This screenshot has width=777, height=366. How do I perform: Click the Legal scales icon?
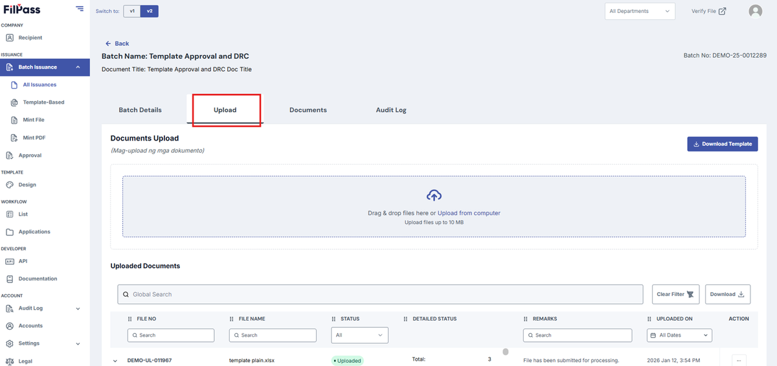click(10, 361)
